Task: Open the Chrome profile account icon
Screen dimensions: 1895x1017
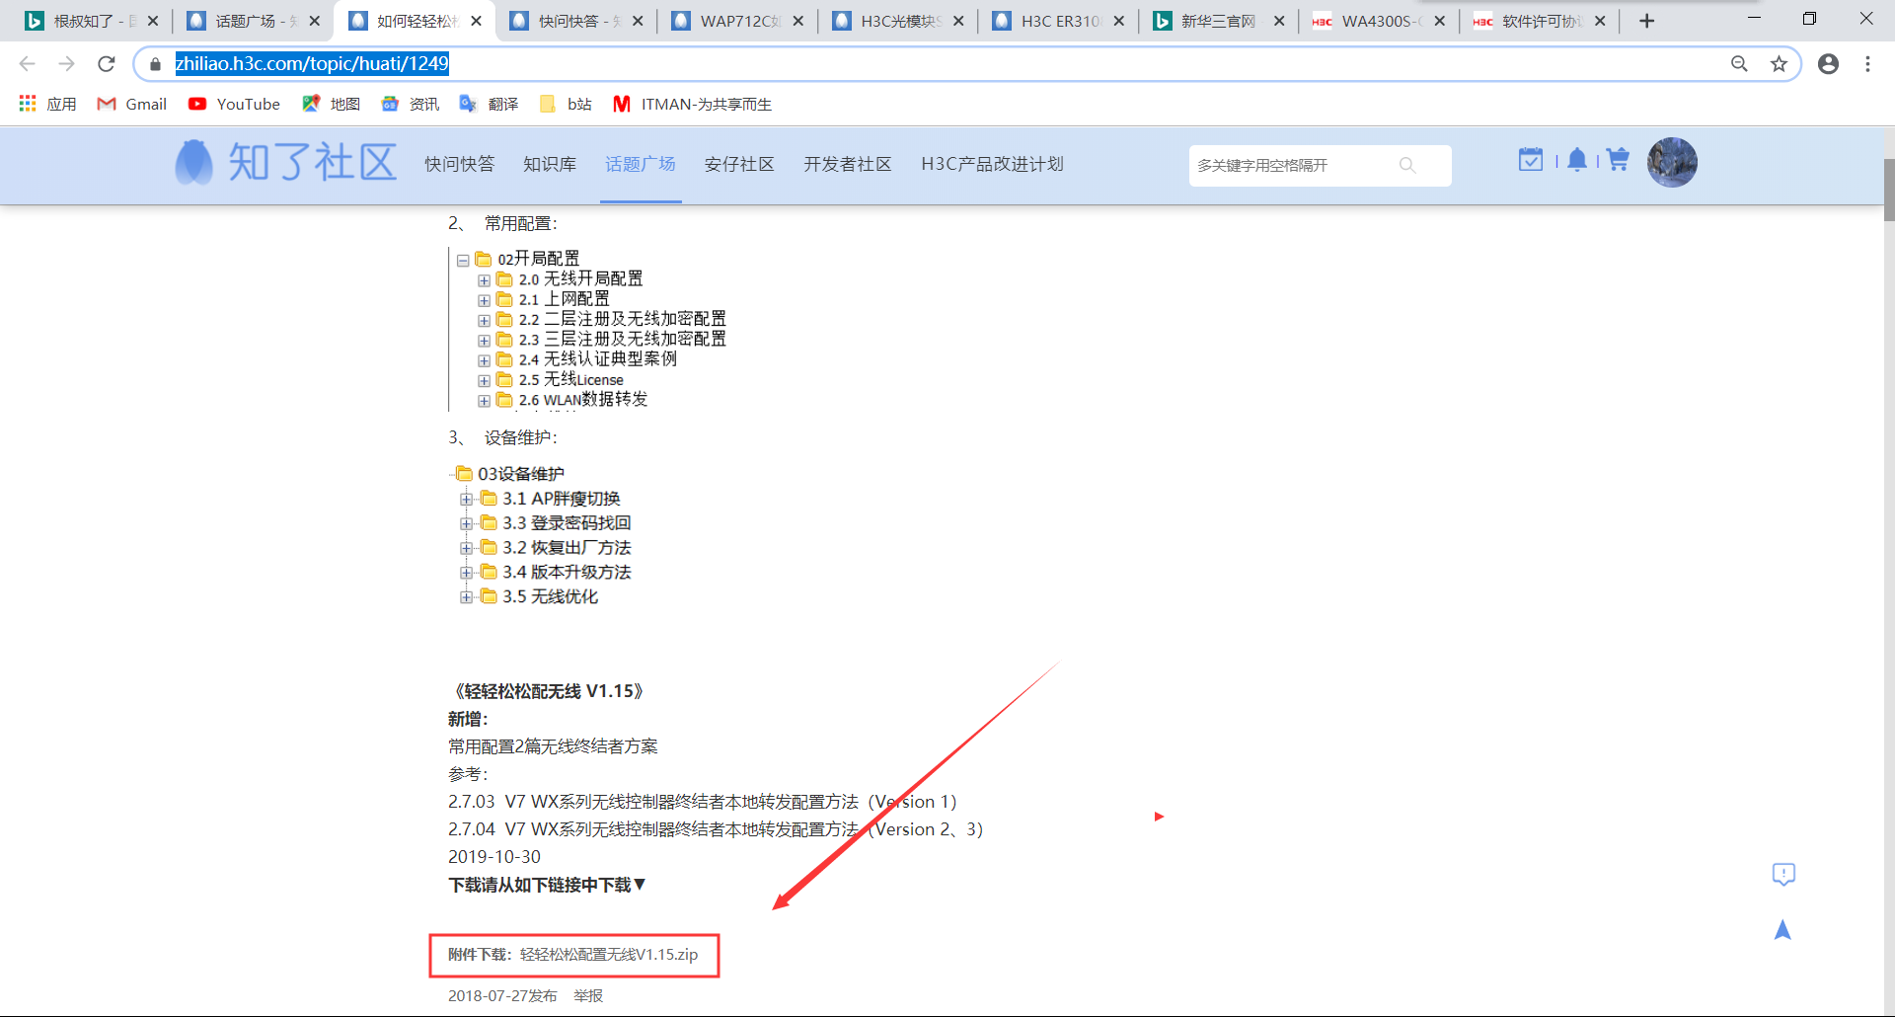Action: [1828, 64]
